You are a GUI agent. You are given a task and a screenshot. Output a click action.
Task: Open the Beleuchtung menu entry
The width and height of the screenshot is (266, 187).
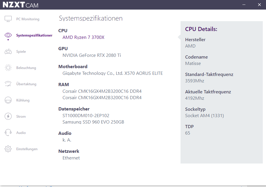tap(26, 68)
